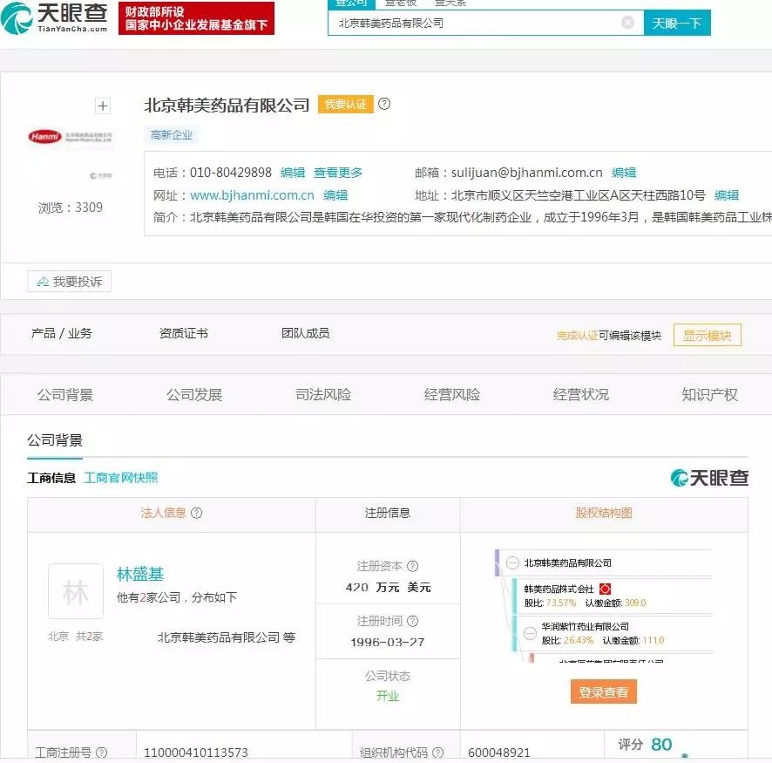Viewport: 772px width, 763px height.
Task: Switch to 公司发展 tab
Action: [x=194, y=394]
